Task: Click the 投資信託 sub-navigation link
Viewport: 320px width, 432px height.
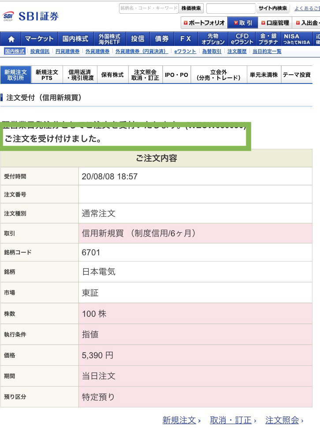Action: 40,51
